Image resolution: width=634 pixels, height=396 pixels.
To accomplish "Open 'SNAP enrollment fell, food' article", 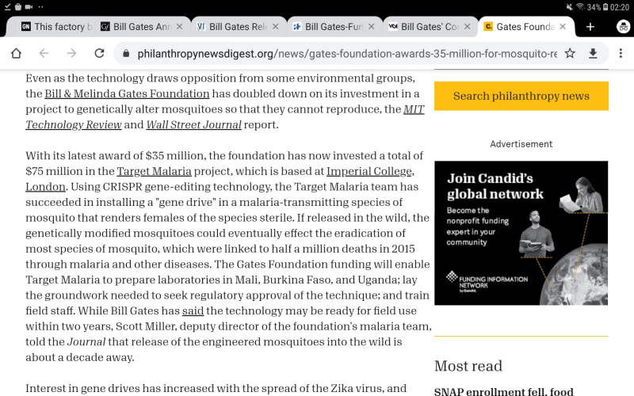I will (x=503, y=391).
